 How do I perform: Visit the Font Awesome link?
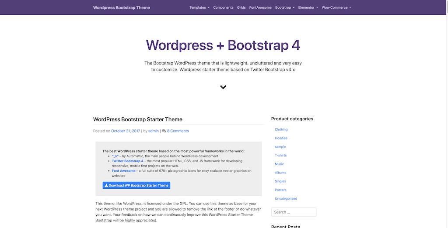[123, 171]
